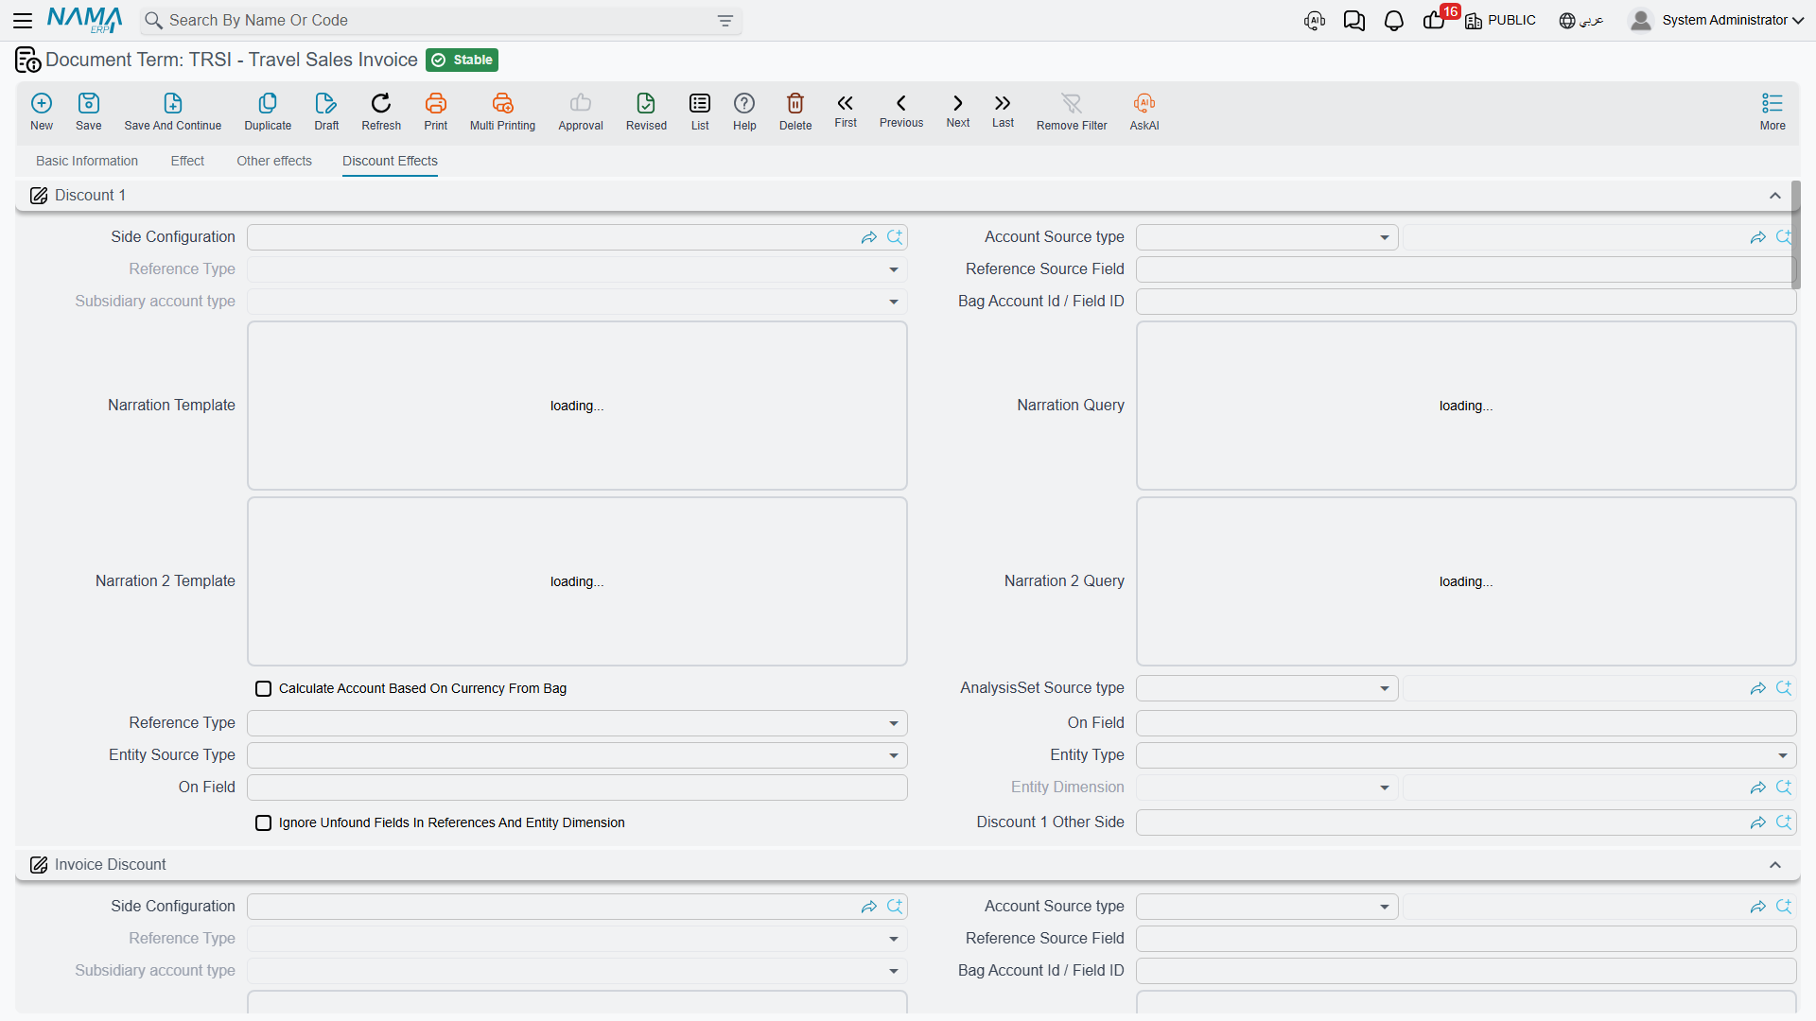Switch language to Arabic

tap(1581, 21)
